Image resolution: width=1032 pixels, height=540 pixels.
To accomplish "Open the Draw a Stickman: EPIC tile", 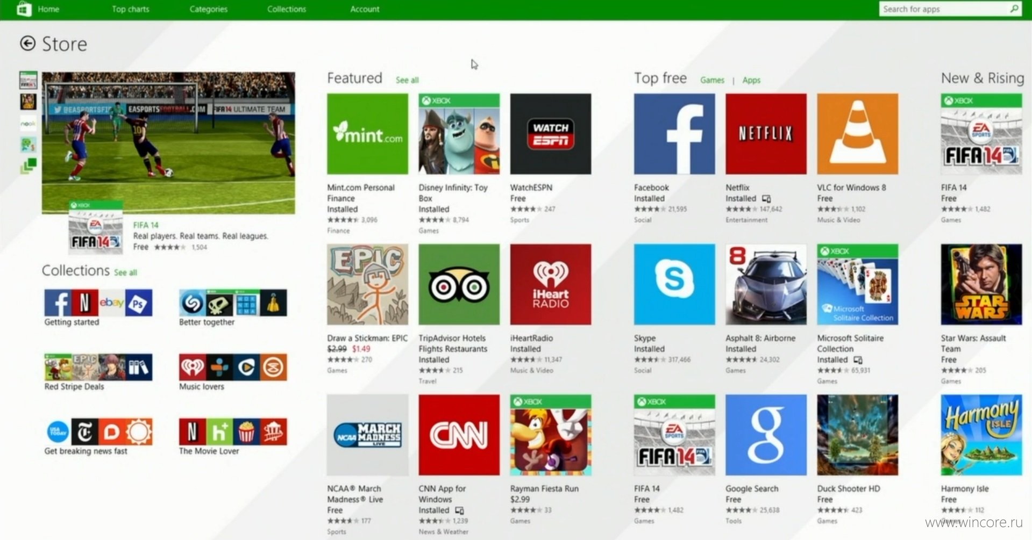I will pos(367,284).
